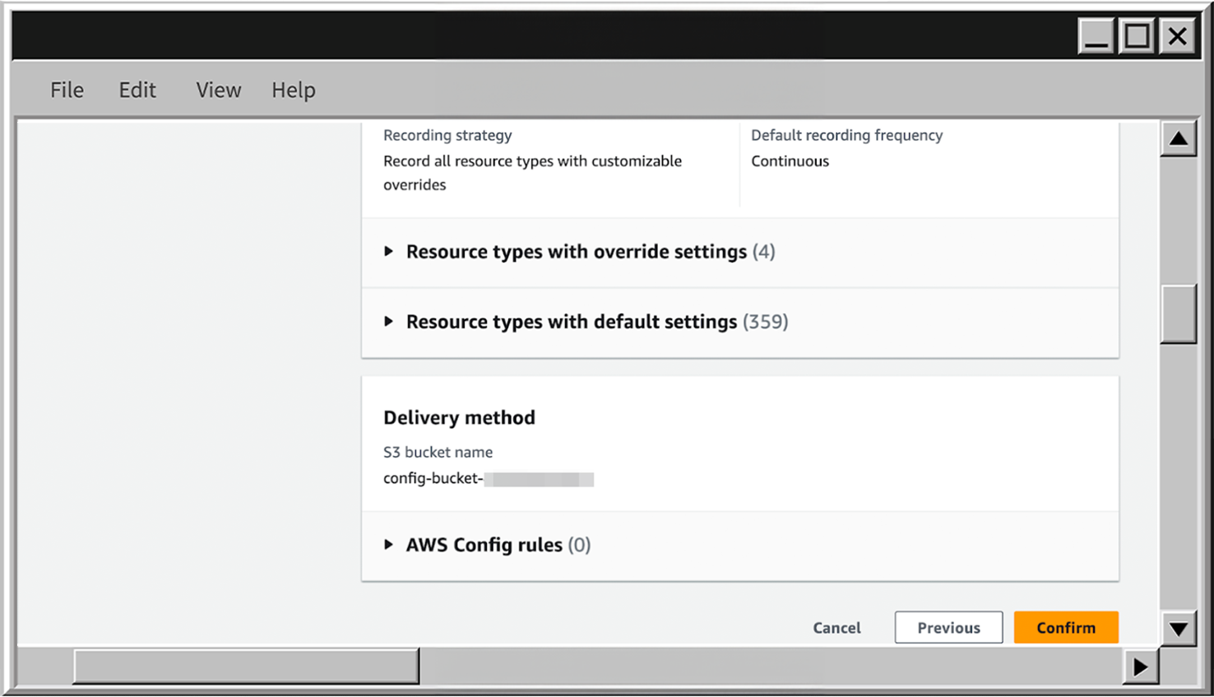Expand the AWS Config rules section

487,545
